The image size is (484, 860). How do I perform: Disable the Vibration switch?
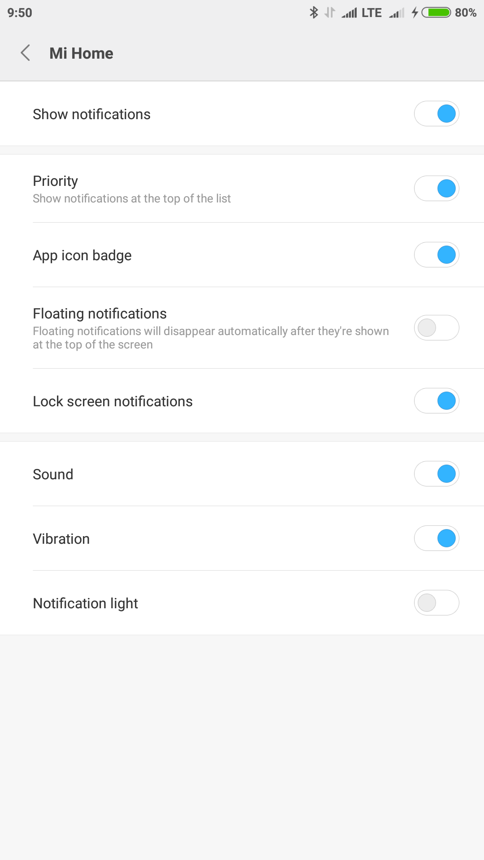click(x=436, y=538)
